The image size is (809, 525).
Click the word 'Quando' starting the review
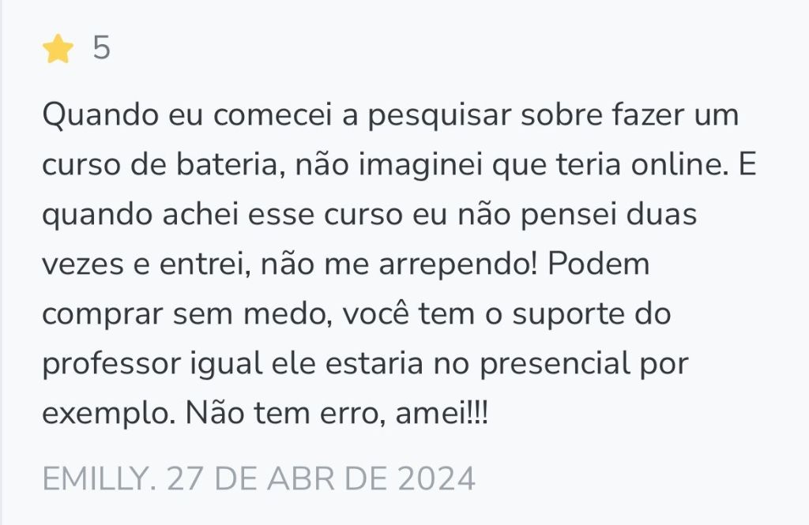(100, 114)
